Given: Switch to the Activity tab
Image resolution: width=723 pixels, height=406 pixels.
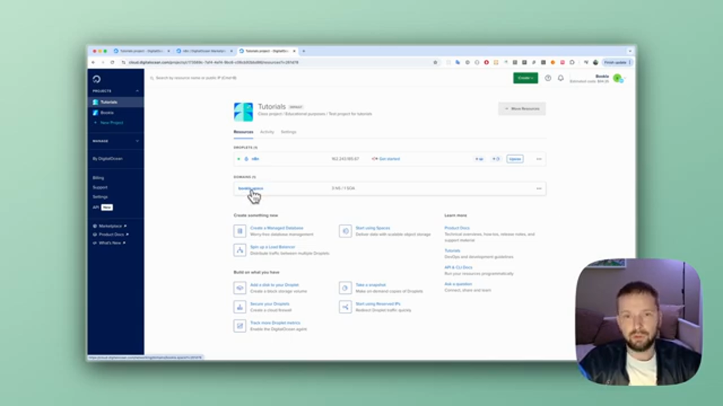Looking at the screenshot, I should click(267, 132).
